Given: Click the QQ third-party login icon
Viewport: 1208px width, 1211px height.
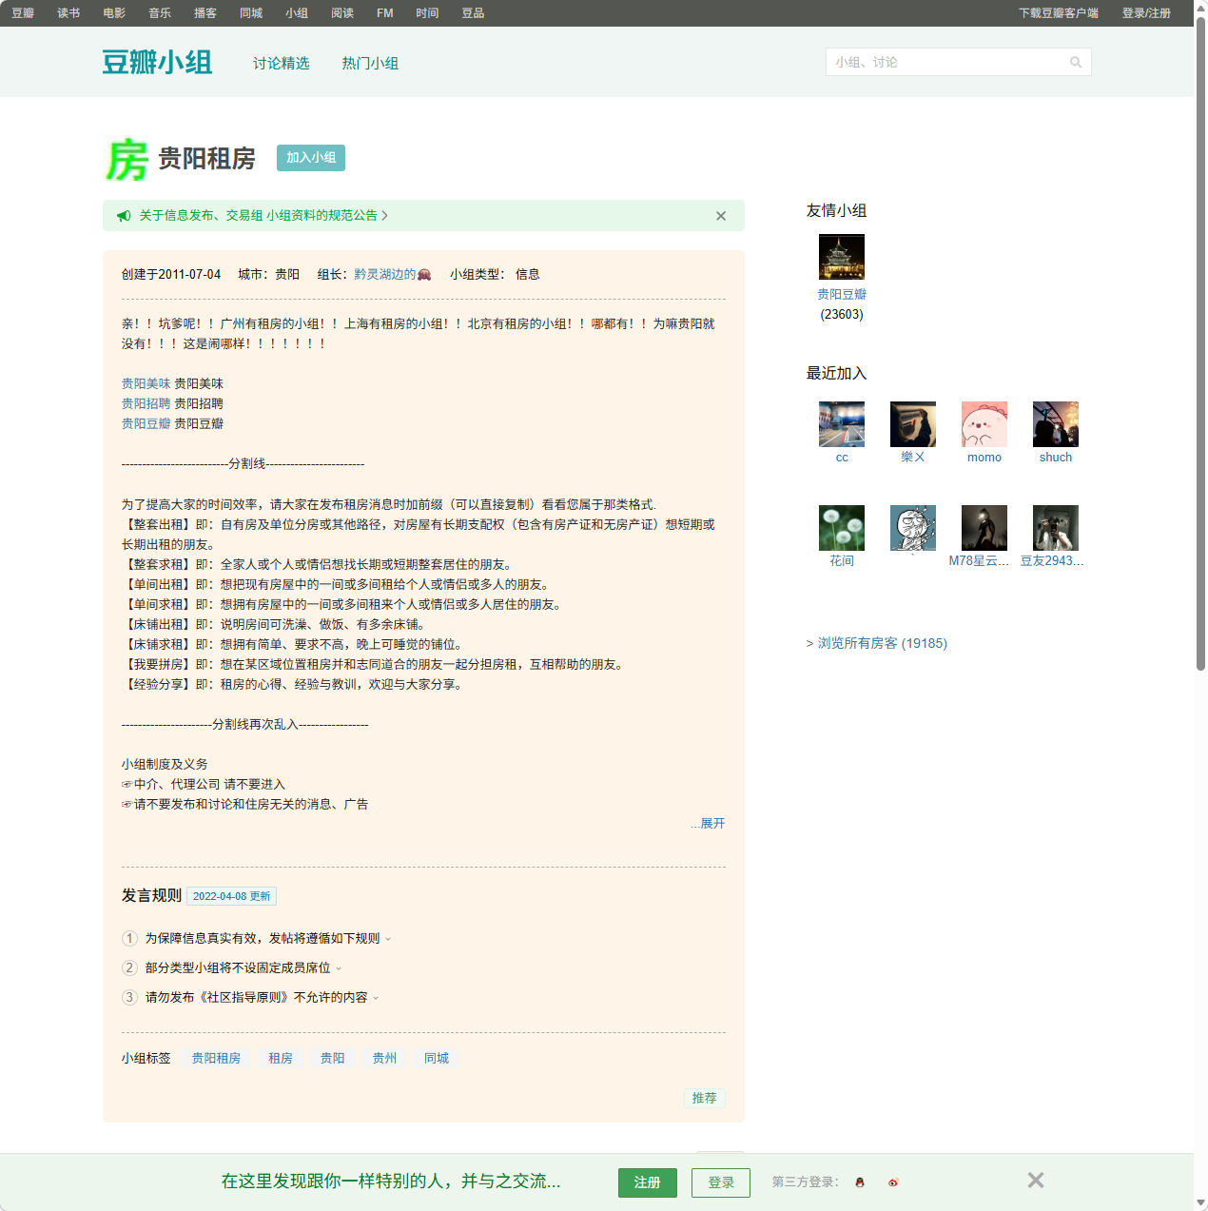Looking at the screenshot, I should coord(860,1182).
